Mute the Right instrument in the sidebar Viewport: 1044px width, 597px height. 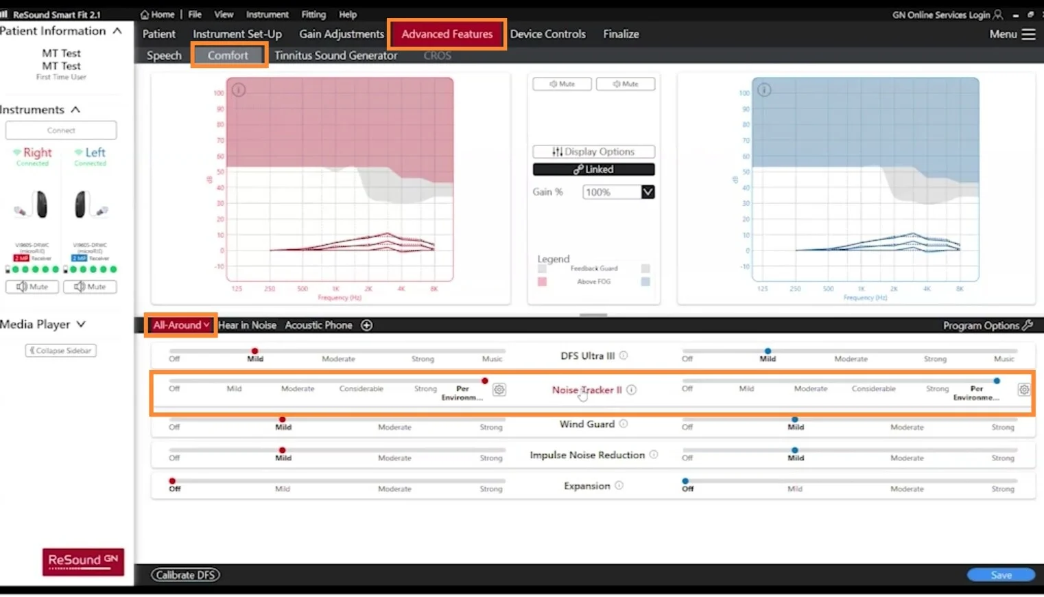pyautogui.click(x=32, y=287)
